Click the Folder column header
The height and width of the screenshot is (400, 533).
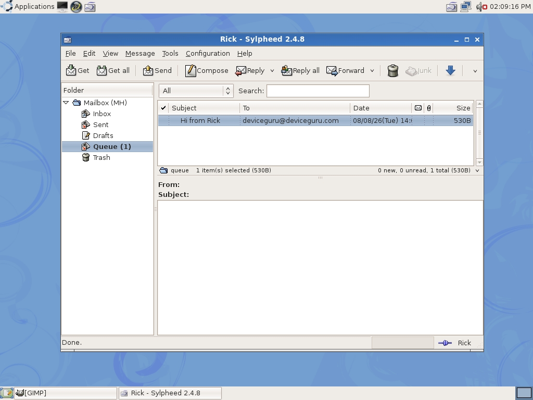click(x=107, y=90)
